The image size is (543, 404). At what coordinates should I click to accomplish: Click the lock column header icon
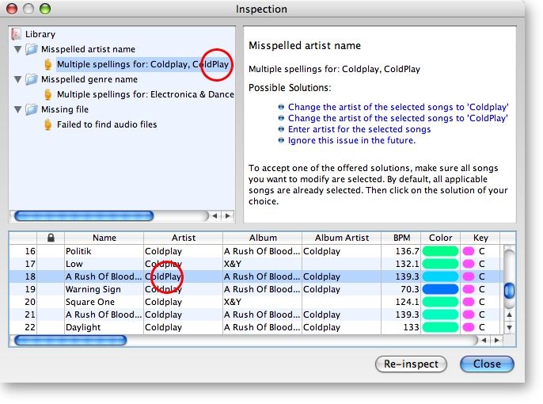click(51, 238)
